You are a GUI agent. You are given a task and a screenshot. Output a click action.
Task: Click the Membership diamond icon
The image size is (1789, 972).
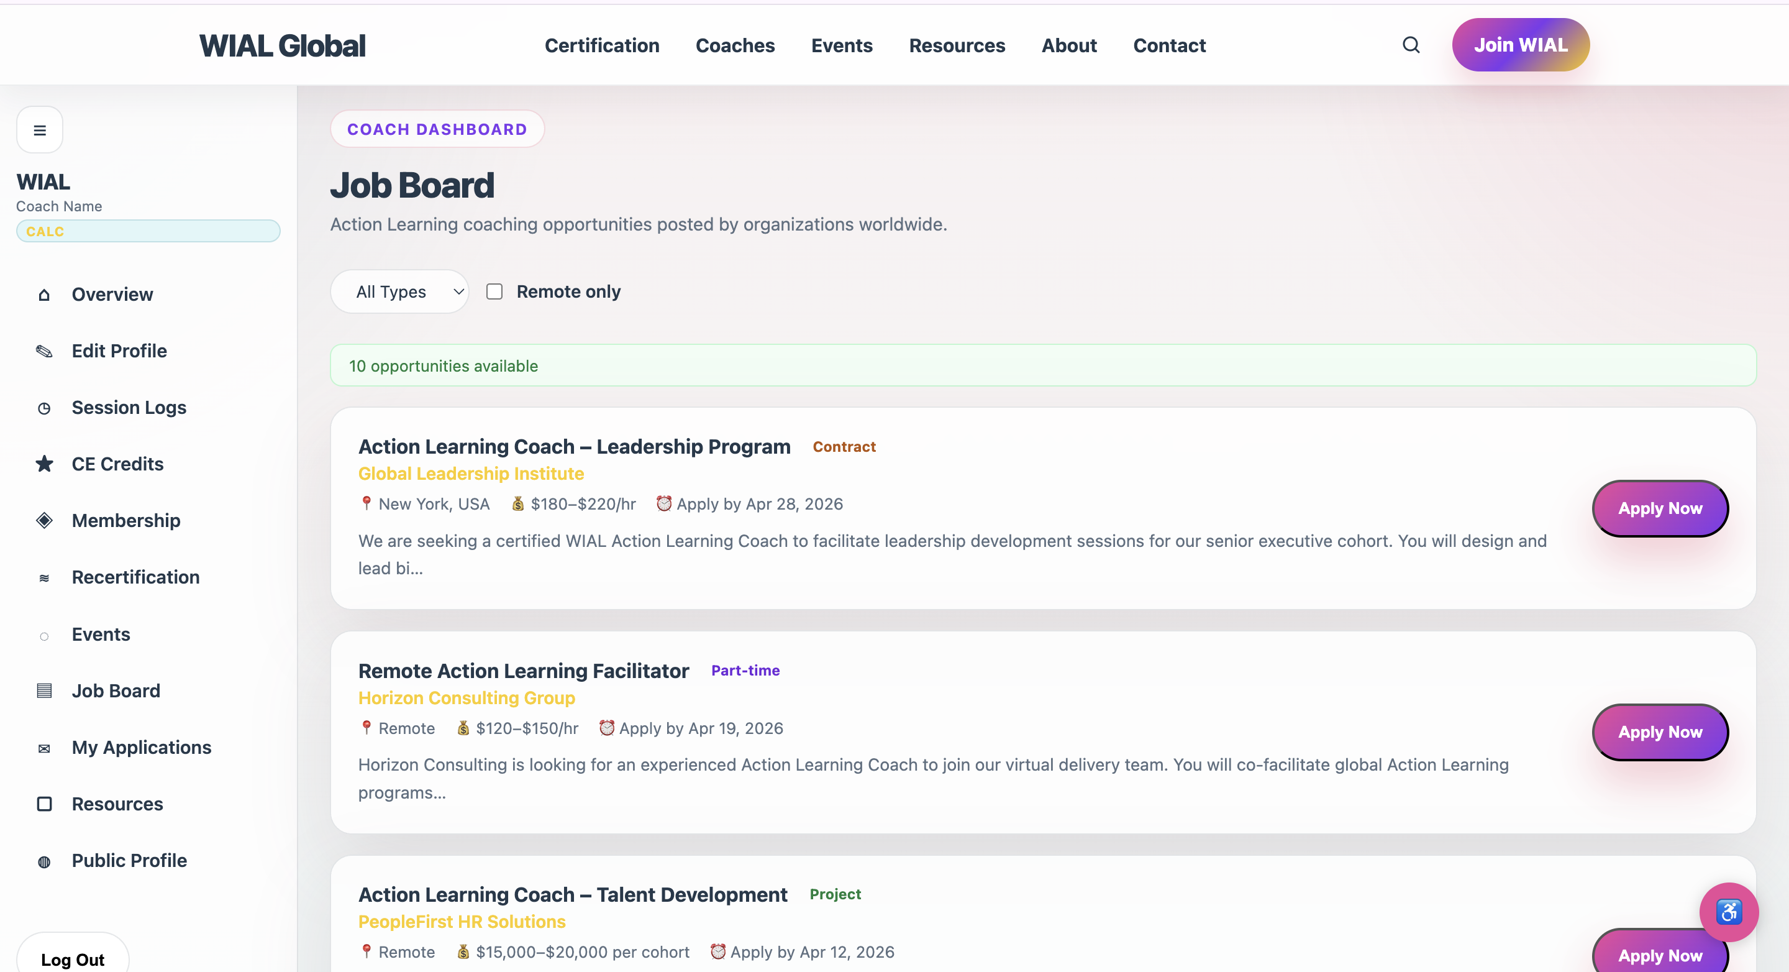point(45,520)
